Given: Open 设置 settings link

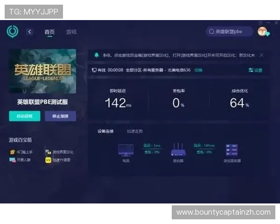Looking at the screenshot, I should coord(258,70).
